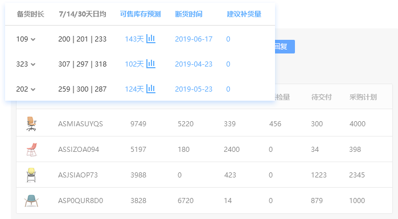Viewport: 398px width, 219px height.
Task: Sort by 建议补货量 column header
Action: coord(244,14)
